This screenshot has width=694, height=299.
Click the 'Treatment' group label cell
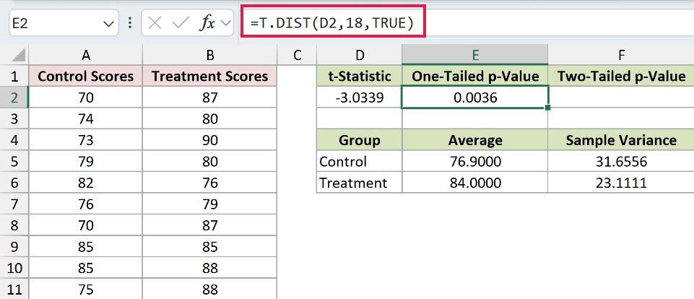coord(360,183)
